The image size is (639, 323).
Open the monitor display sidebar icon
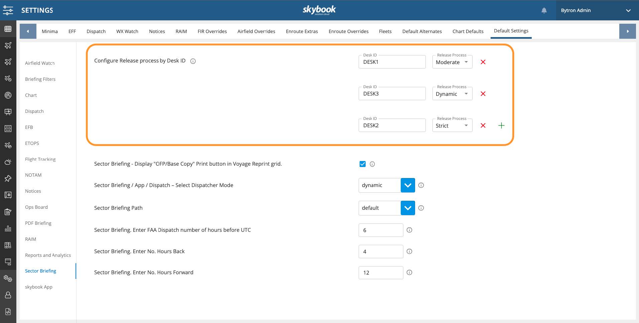[8, 262]
